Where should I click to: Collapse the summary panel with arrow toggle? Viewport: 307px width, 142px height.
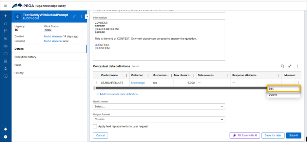tap(87, 17)
